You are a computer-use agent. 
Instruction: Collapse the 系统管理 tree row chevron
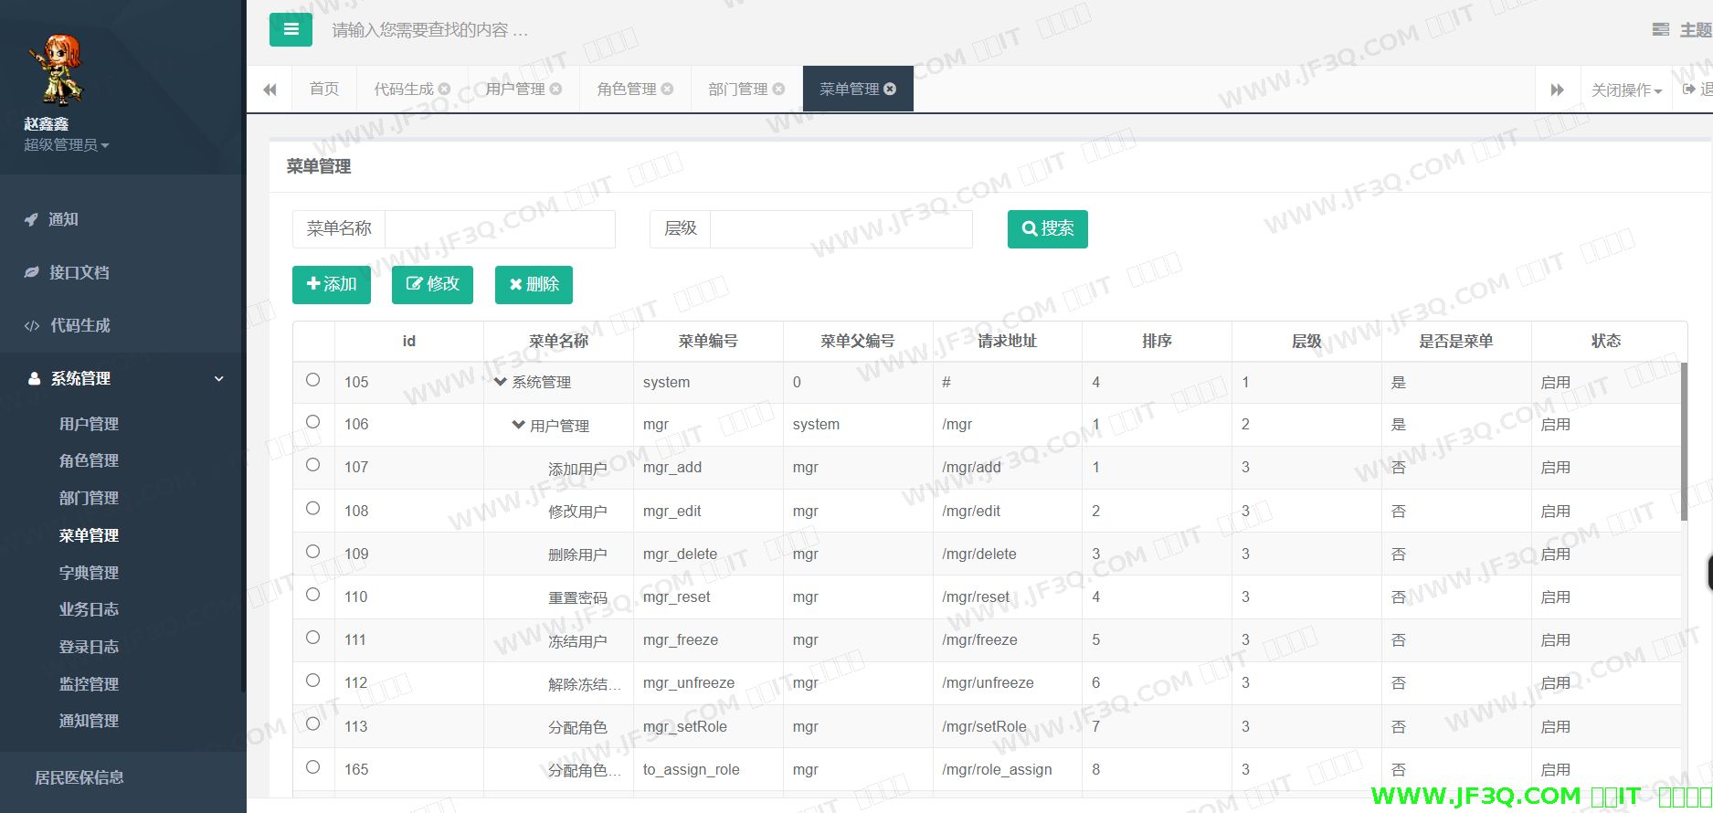coord(500,382)
